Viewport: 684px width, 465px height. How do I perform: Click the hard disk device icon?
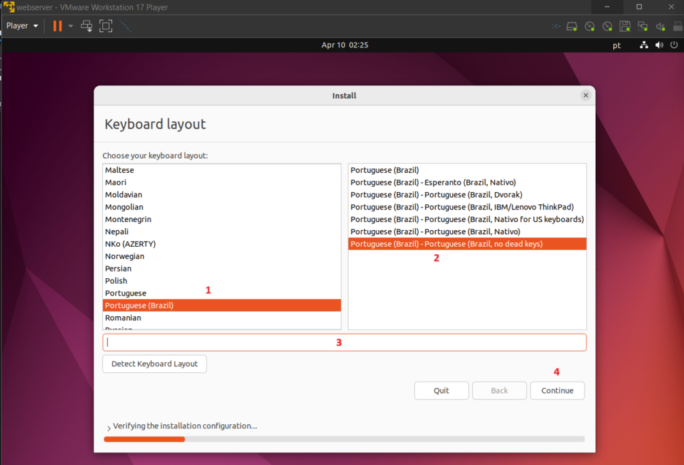[x=572, y=27]
